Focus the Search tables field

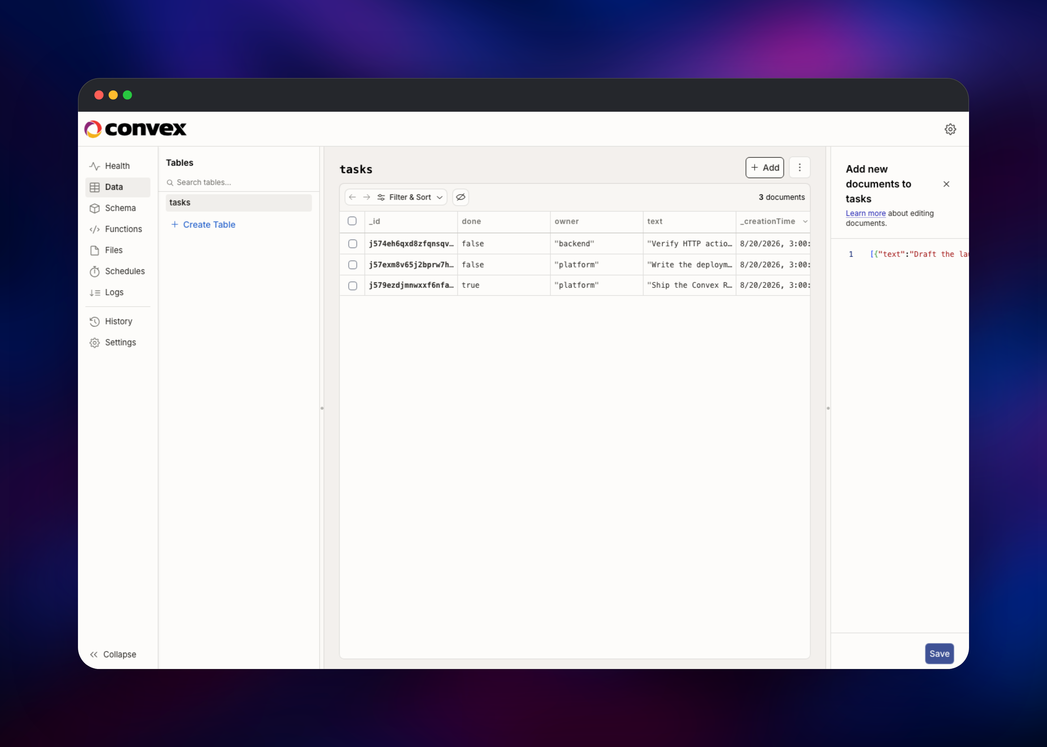pos(239,183)
